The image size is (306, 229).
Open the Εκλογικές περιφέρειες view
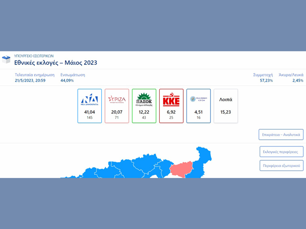281,152
